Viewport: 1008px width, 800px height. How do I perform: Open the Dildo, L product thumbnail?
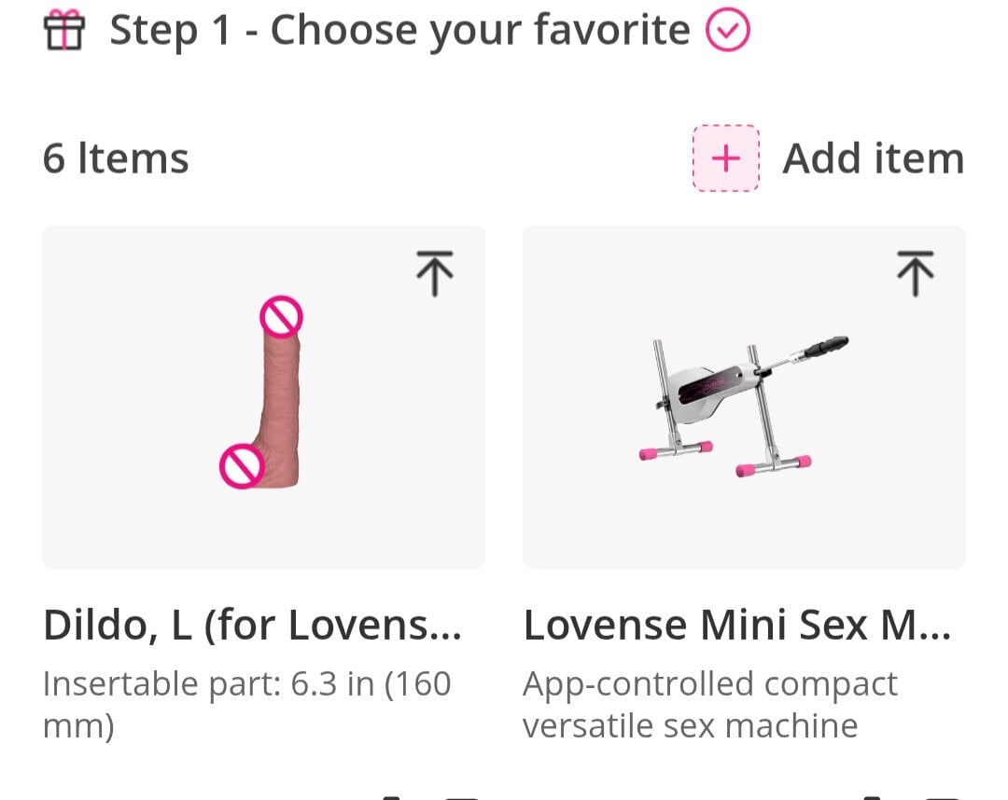(x=263, y=396)
